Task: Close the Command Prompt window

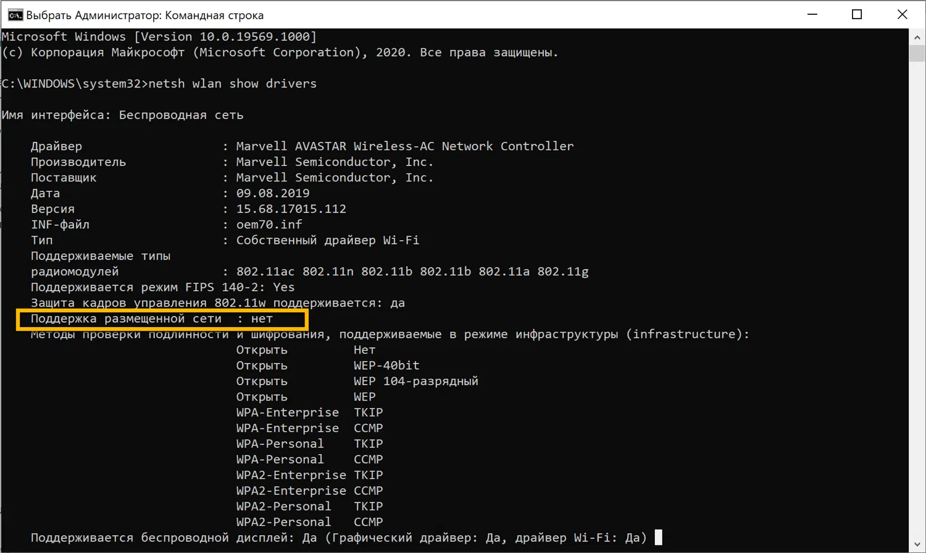Action: pyautogui.click(x=902, y=14)
